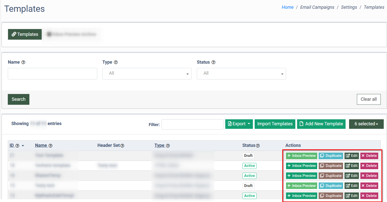Click Delete on the first template row
The height and width of the screenshot is (202, 387).
point(369,156)
